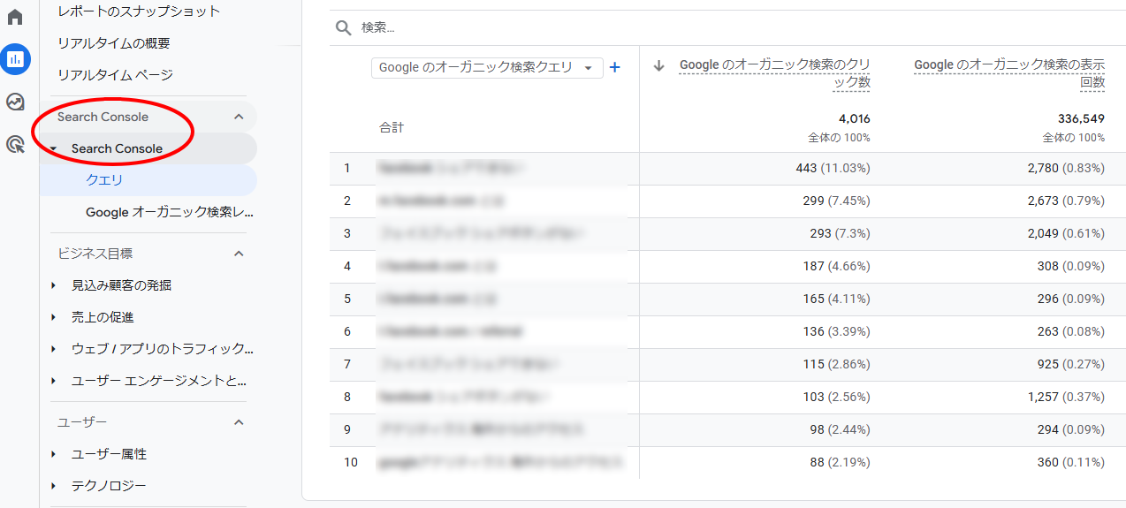1126x508 pixels.
Task: Open the Google organic search query dimension dropdown
Action: click(x=487, y=67)
